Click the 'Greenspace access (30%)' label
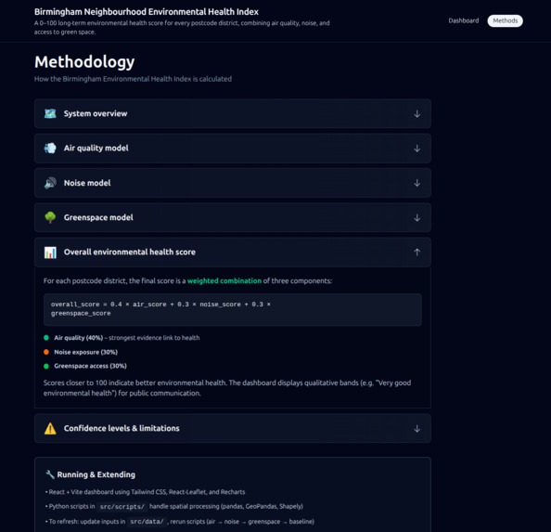This screenshot has width=551, height=532. point(90,366)
